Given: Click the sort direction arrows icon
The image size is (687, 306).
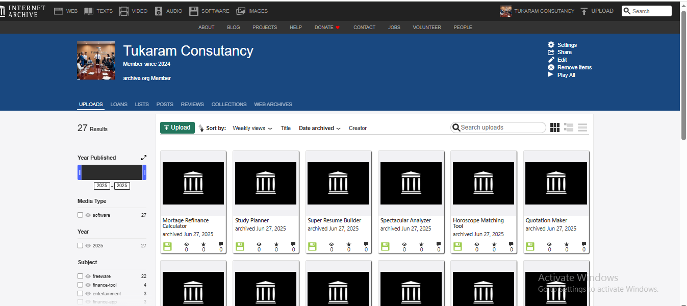Looking at the screenshot, I should 201,128.
